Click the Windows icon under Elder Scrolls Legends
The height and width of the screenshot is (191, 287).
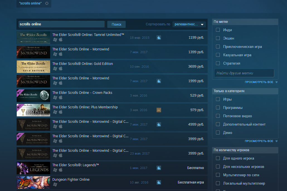click(55, 170)
